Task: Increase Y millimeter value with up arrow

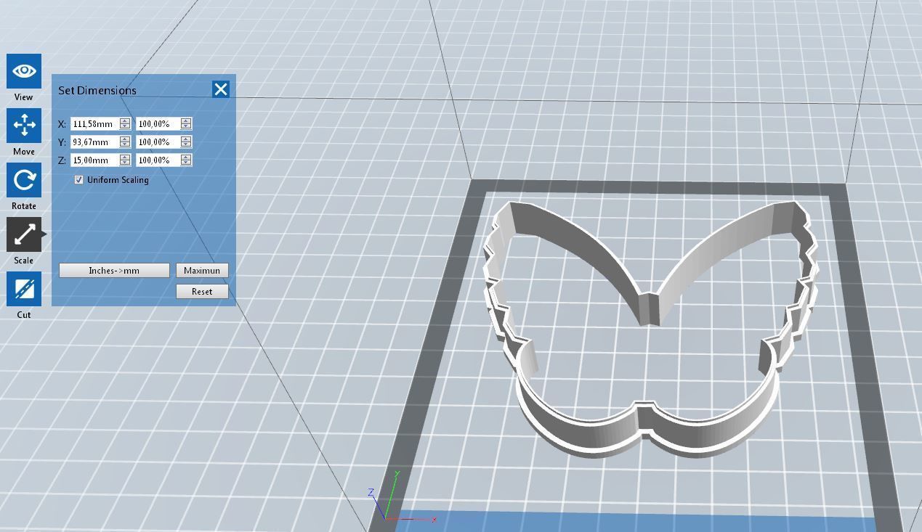Action: [125, 139]
